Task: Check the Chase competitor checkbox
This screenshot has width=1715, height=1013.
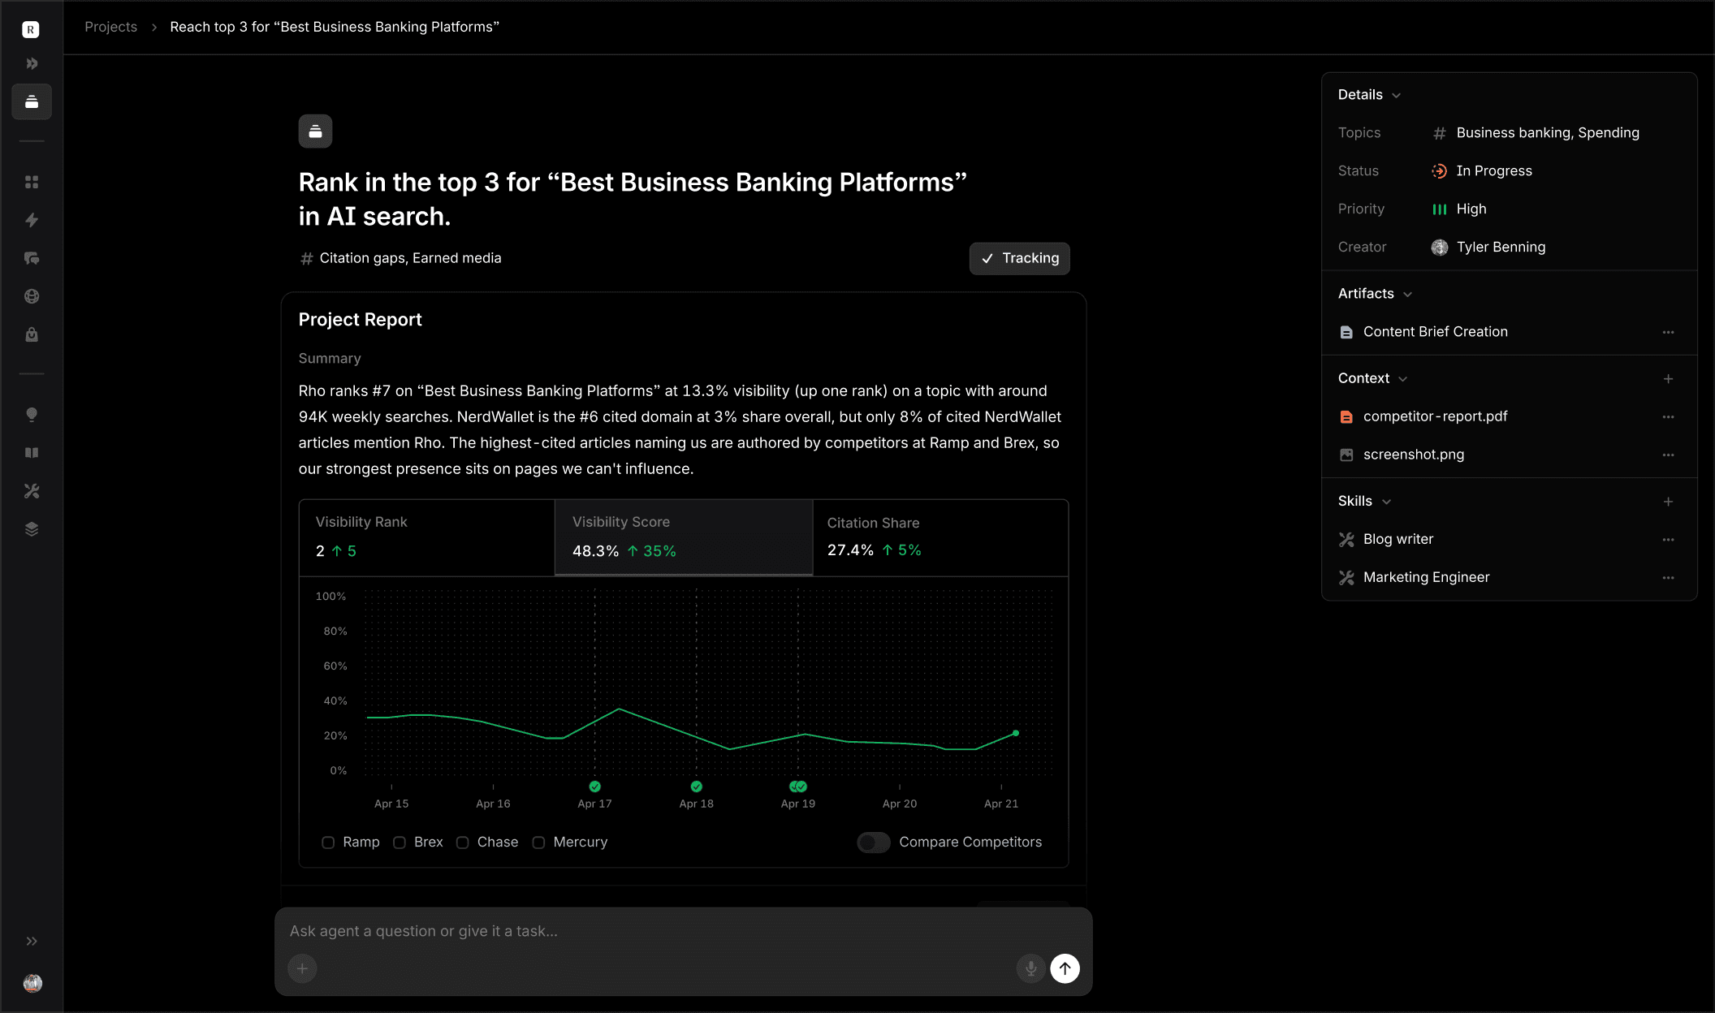Action: (x=463, y=843)
